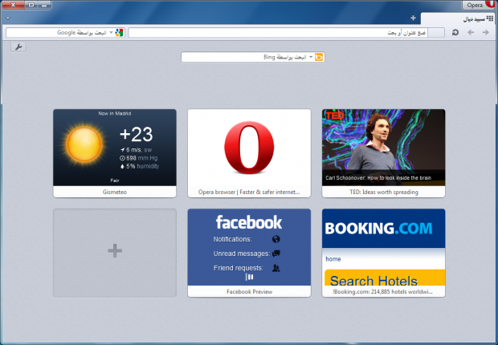Open a new tab with the plus icon

click(x=413, y=18)
